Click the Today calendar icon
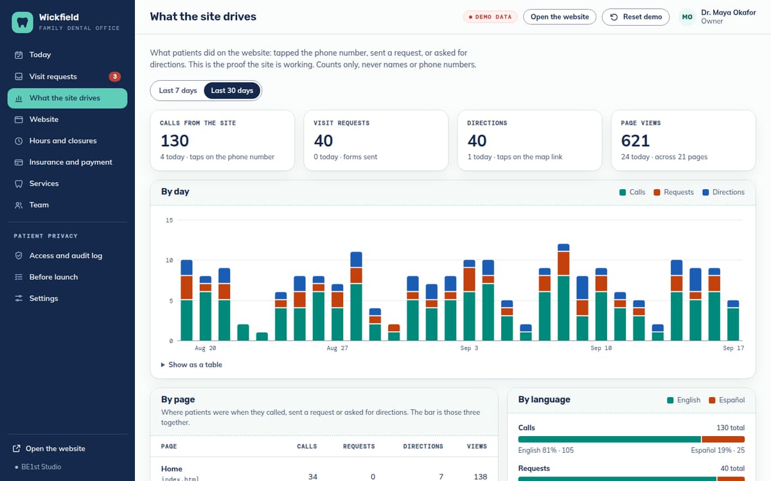The image size is (771, 481). click(x=19, y=55)
